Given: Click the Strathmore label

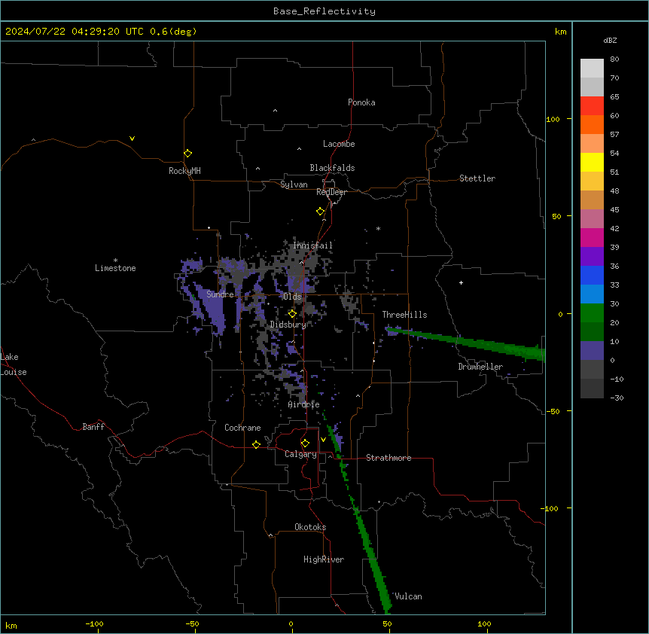Looking at the screenshot, I should [x=388, y=458].
